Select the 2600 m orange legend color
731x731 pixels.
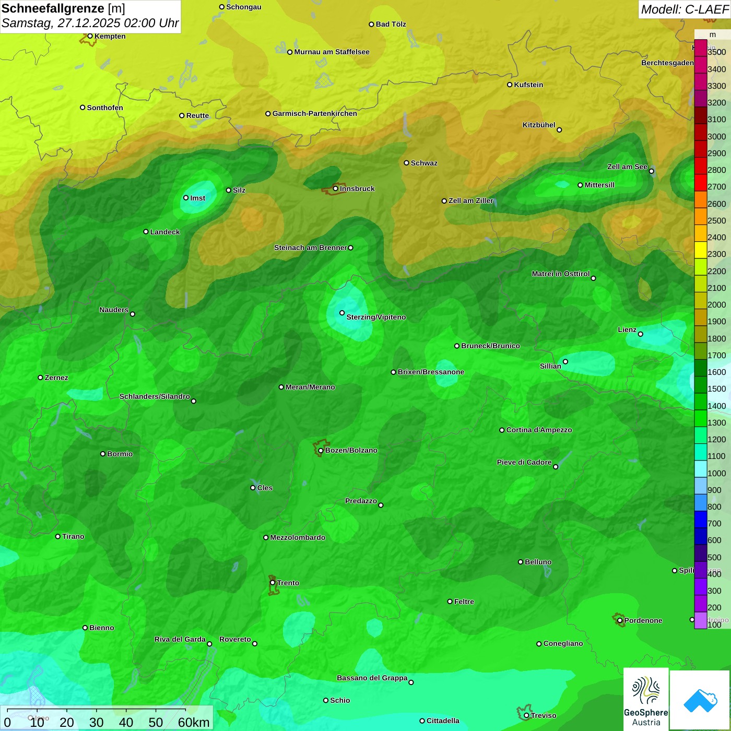click(701, 199)
